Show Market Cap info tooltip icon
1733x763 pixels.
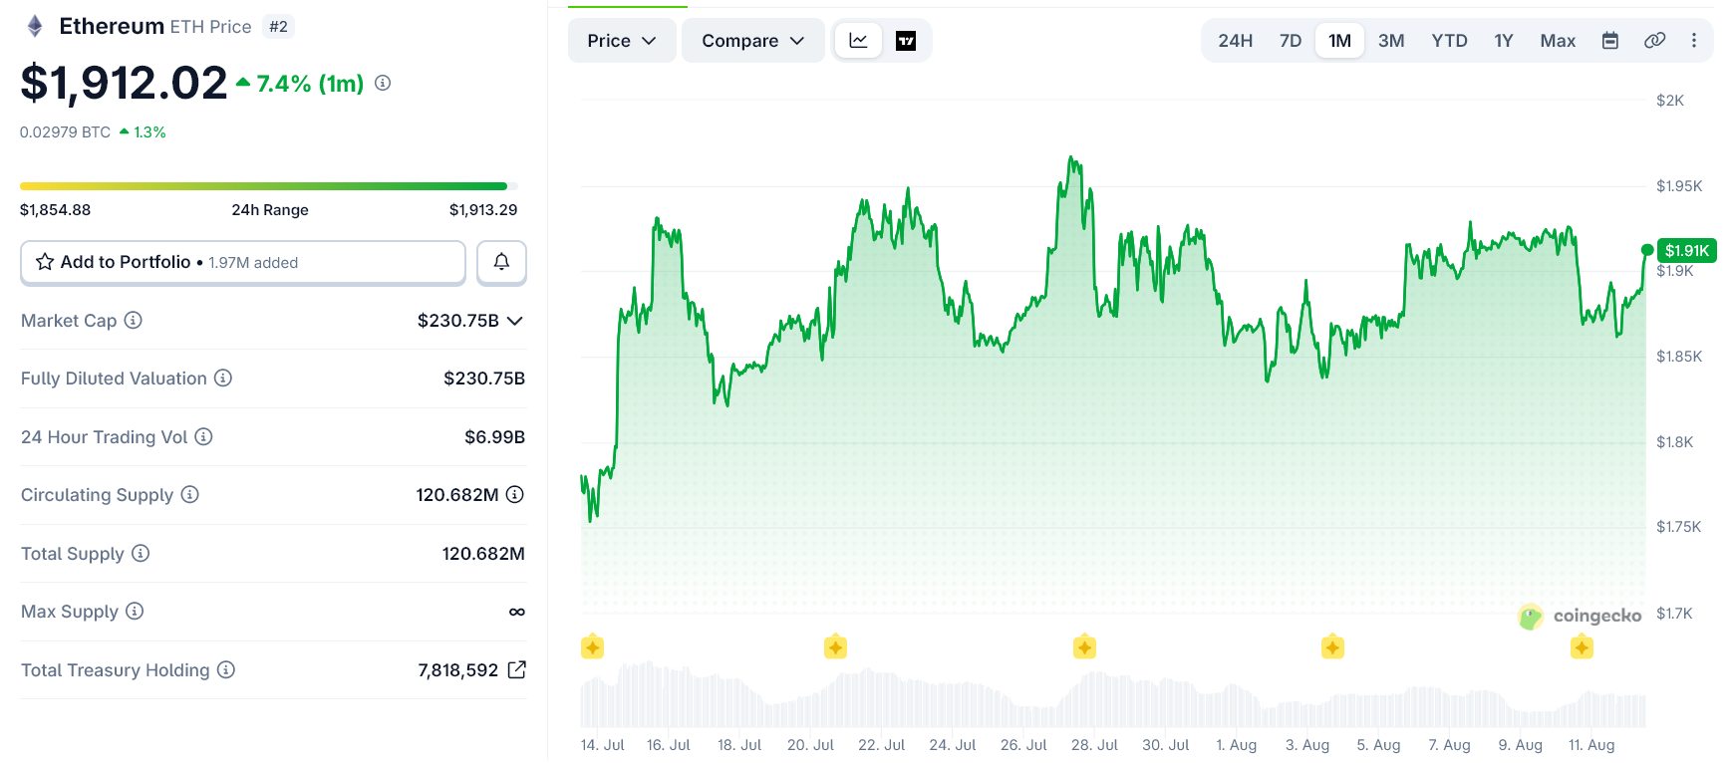134,320
